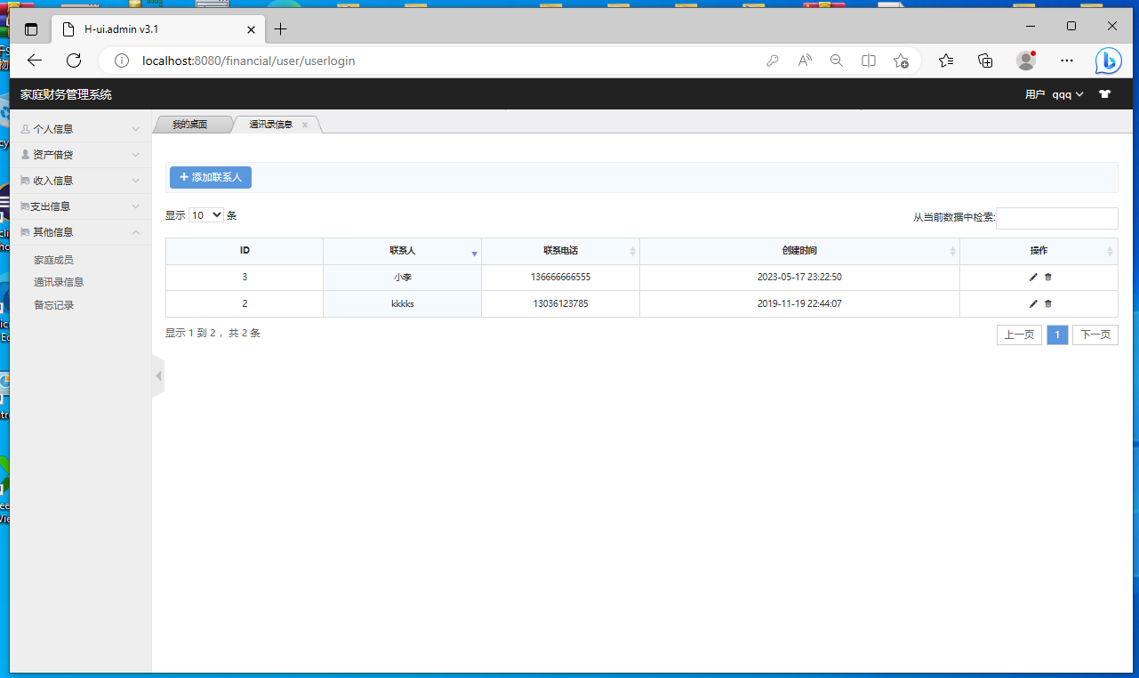Close the 通讯录信息 tab

pos(305,125)
